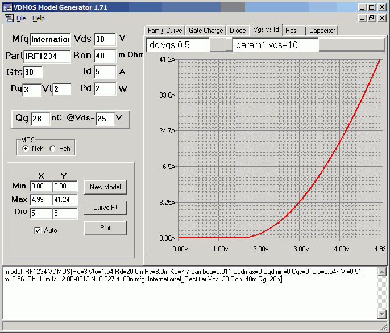Screen dimensions: 390x333
Task: Click the Part name field containing IRF1234
Action: pyautogui.click(x=47, y=56)
